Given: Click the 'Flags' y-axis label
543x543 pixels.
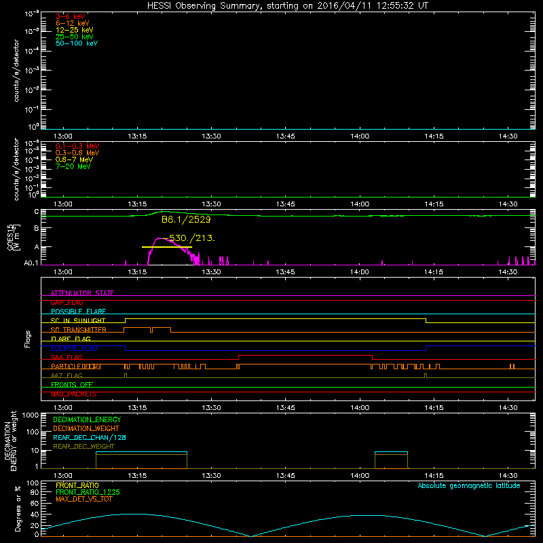Looking at the screenshot, I should pyautogui.click(x=27, y=339).
